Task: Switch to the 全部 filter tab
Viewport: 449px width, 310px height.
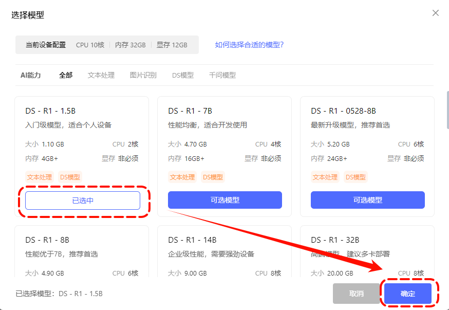Action: coord(66,75)
